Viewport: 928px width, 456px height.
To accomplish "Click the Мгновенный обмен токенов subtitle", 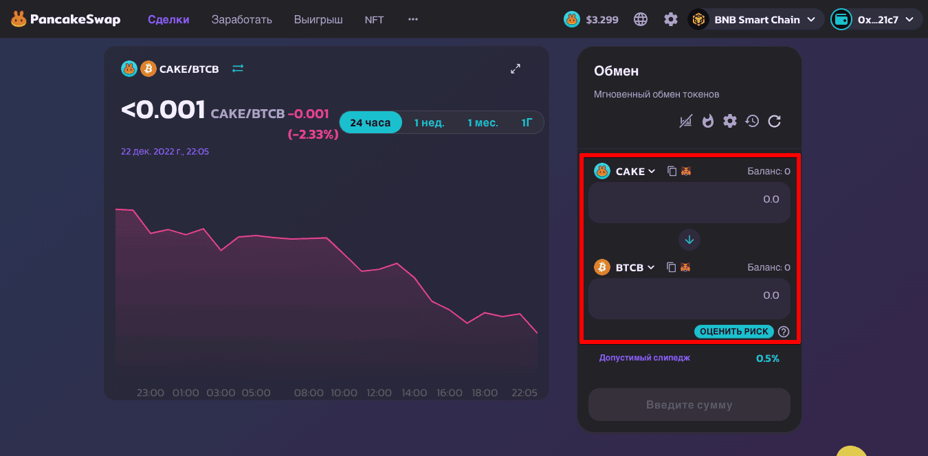I will (656, 94).
